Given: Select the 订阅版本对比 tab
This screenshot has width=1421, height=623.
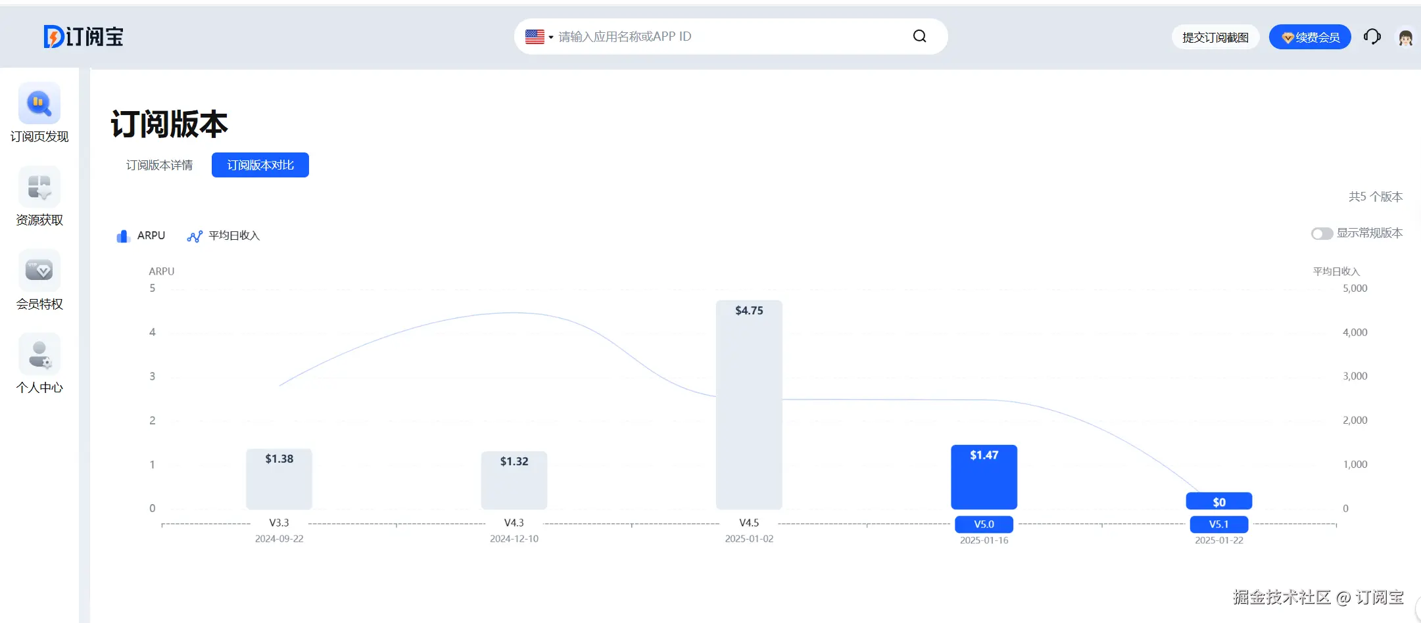Looking at the screenshot, I should pos(260,165).
